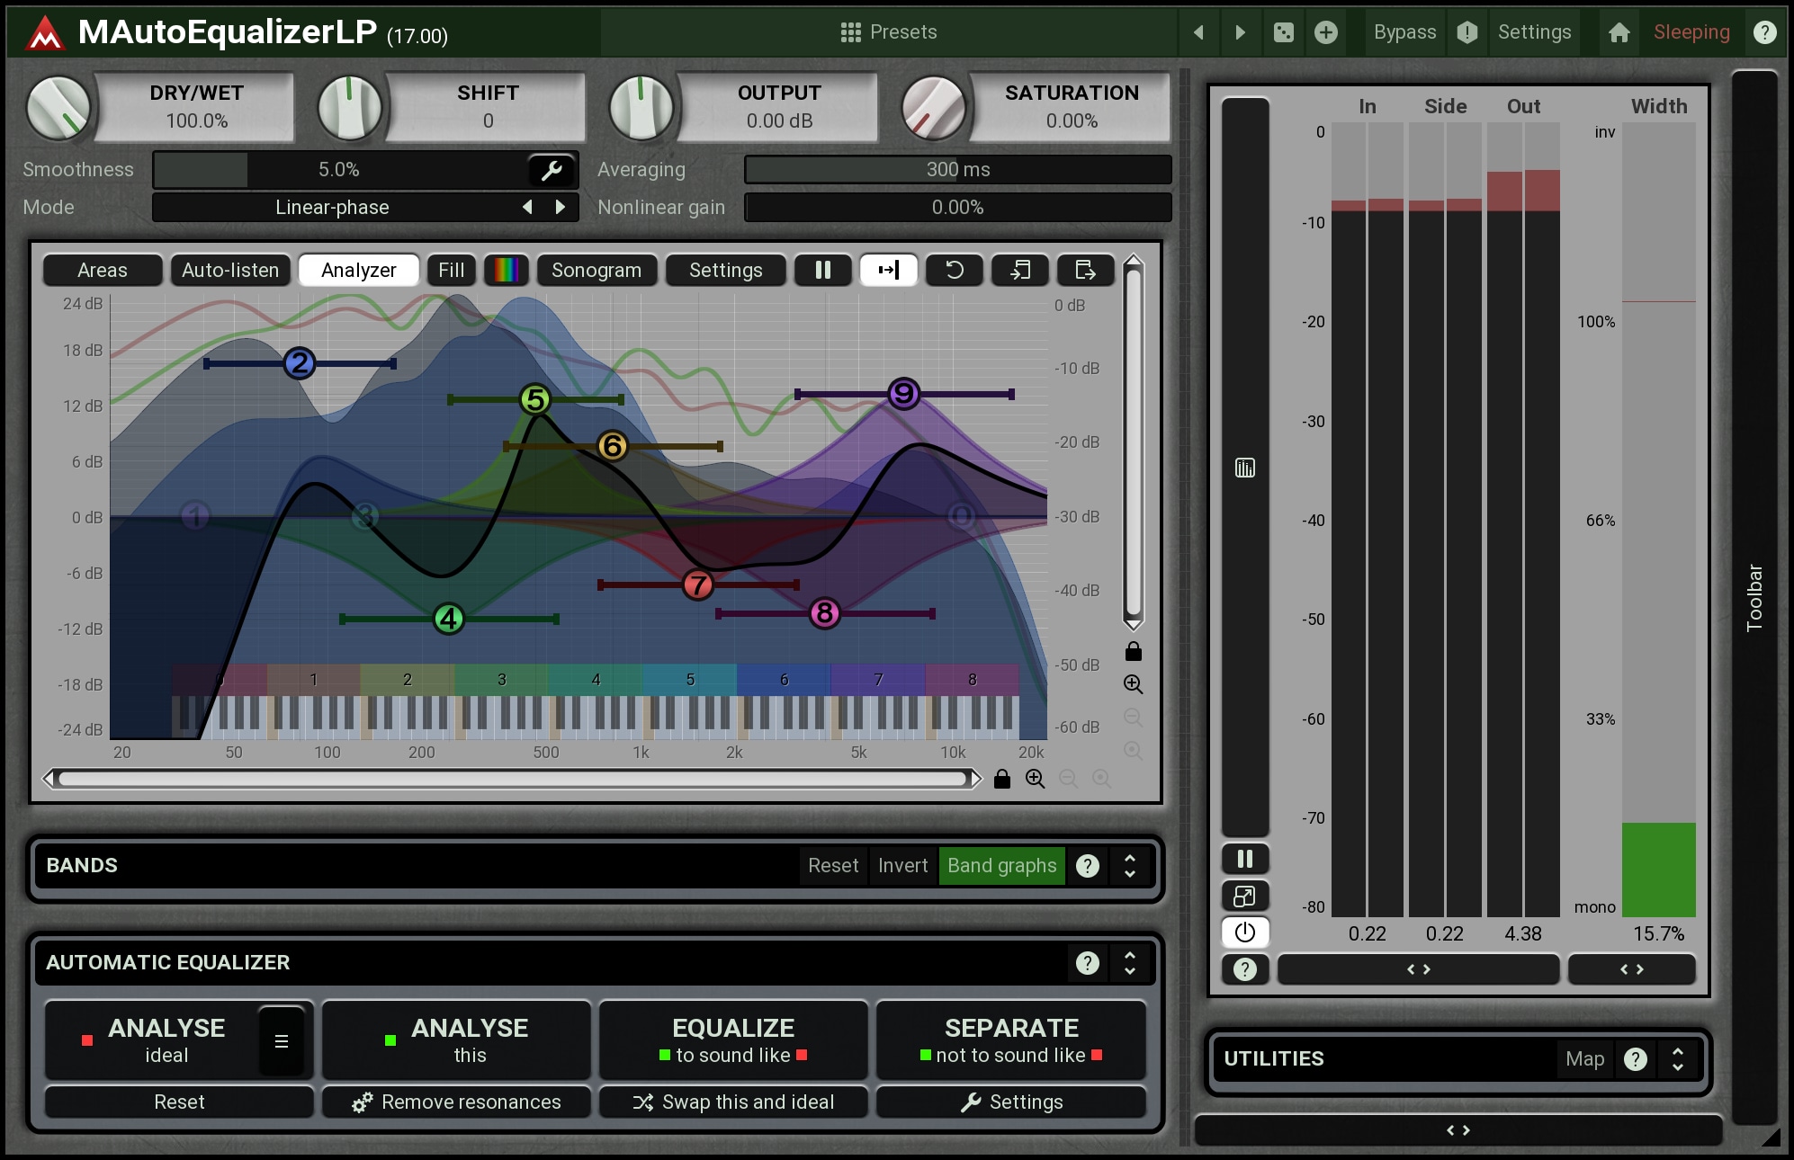Click the rainbow spectrum color icon

[506, 270]
